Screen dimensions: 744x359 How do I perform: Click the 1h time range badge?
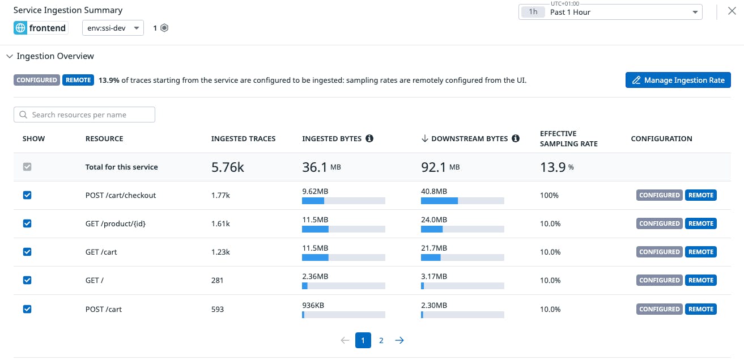[532, 11]
